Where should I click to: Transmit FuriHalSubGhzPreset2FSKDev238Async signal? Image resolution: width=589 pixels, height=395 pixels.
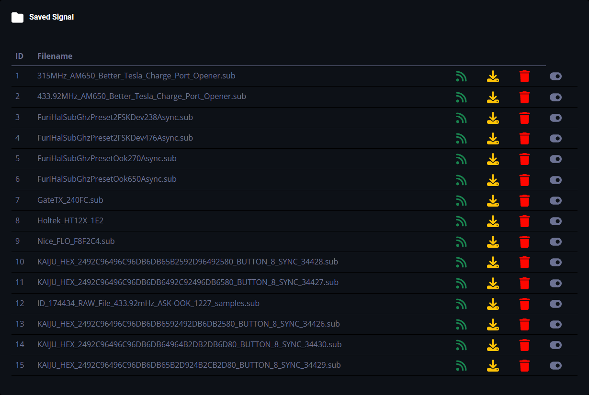pyautogui.click(x=461, y=118)
